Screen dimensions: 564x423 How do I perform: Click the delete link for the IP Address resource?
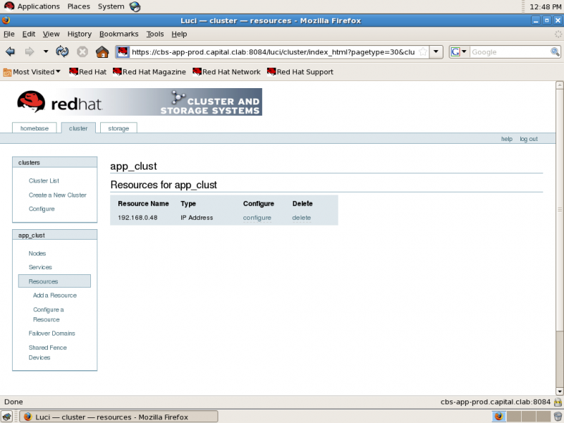click(302, 218)
